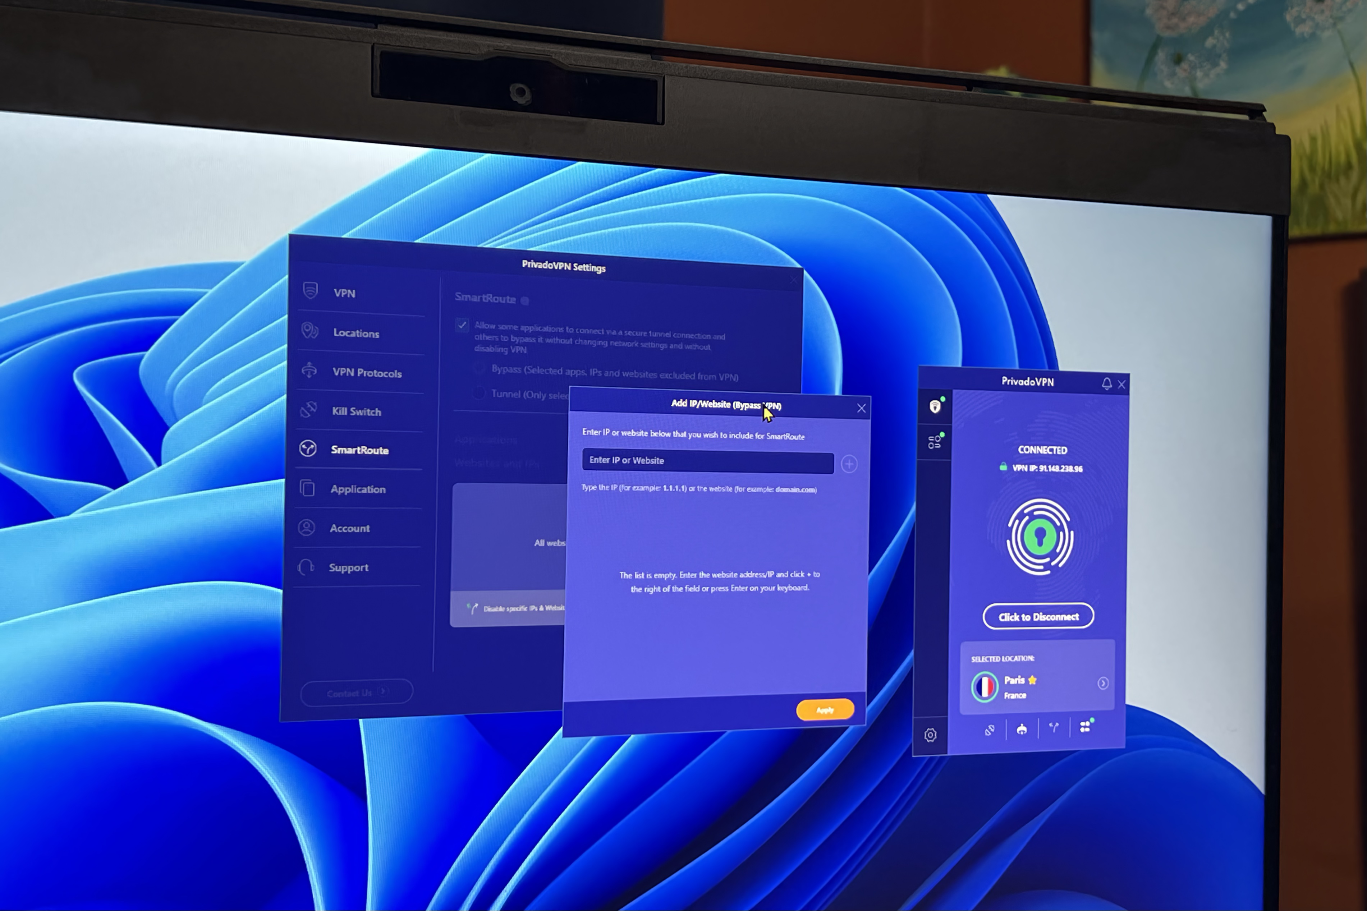Click VPN Protocols menu item in sidebar

(366, 373)
